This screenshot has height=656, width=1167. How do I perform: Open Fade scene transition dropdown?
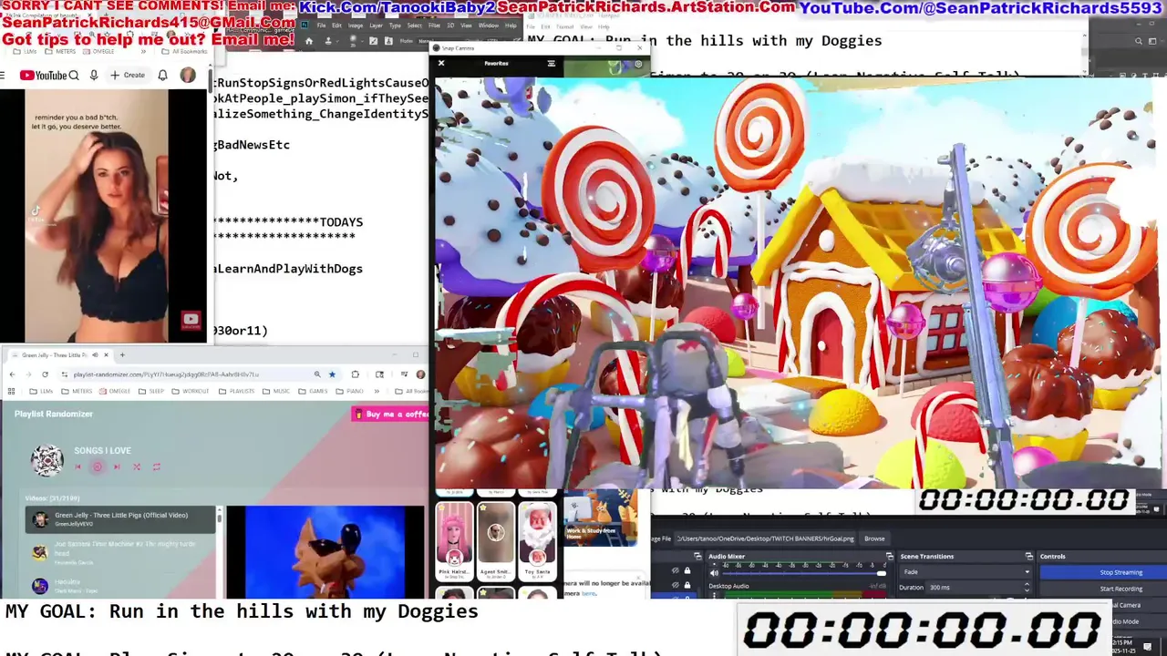pyautogui.click(x=966, y=572)
